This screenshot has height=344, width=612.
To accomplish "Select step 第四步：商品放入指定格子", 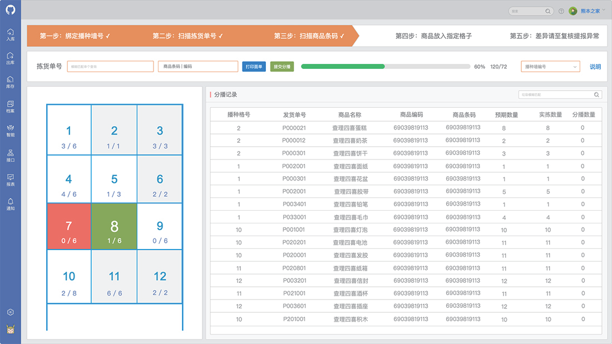I will click(433, 36).
